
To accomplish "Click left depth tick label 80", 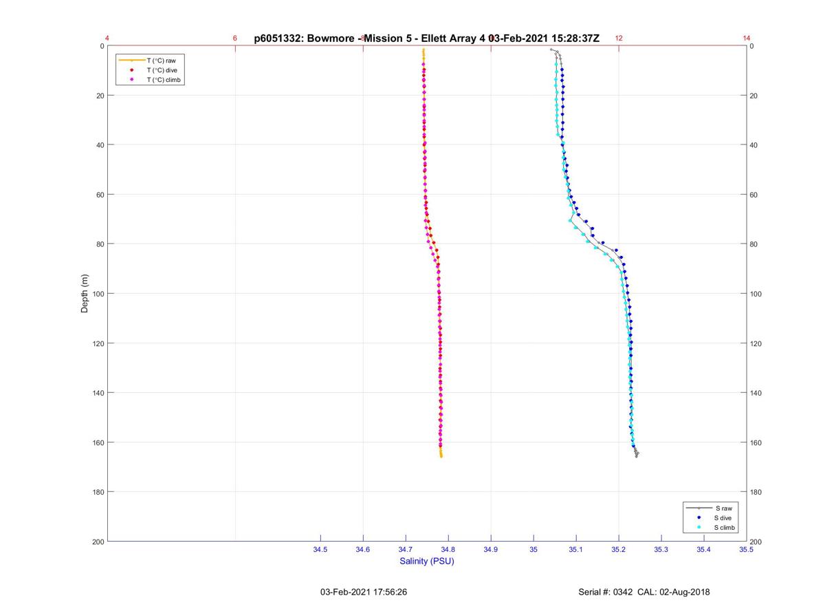I will (100, 244).
